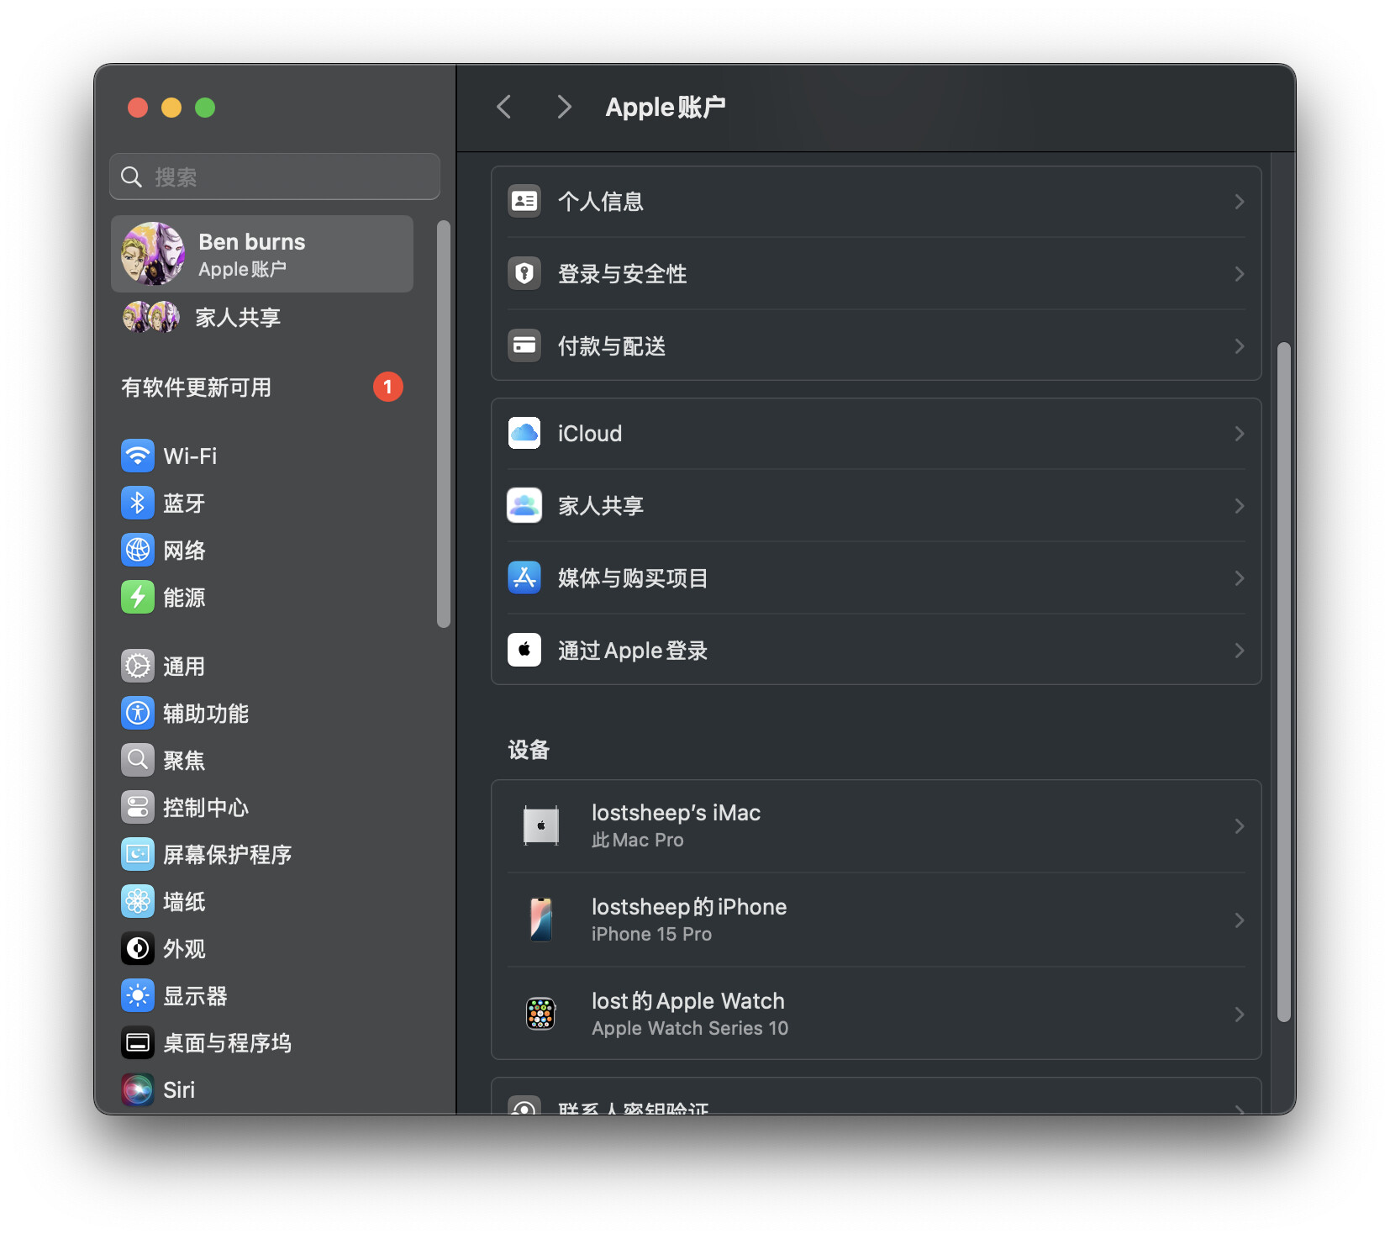
Task: Expand 登录与安全性 row chevron
Action: pos(1240,274)
